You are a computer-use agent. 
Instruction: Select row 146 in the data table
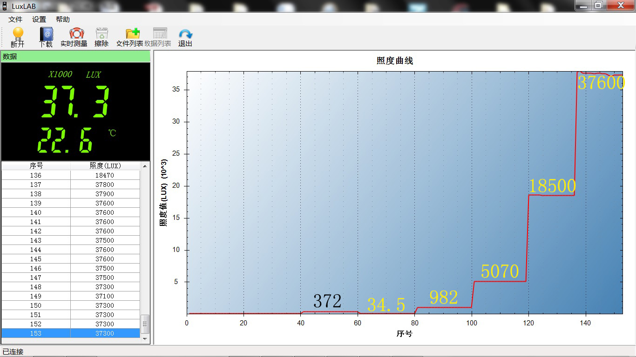click(x=71, y=268)
